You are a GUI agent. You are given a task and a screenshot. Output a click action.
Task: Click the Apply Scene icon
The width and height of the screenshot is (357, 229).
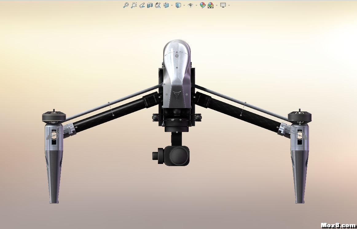tap(210, 5)
